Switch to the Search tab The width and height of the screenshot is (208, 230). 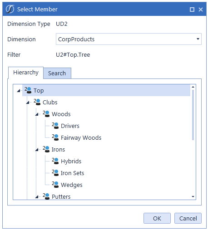pyautogui.click(x=57, y=73)
